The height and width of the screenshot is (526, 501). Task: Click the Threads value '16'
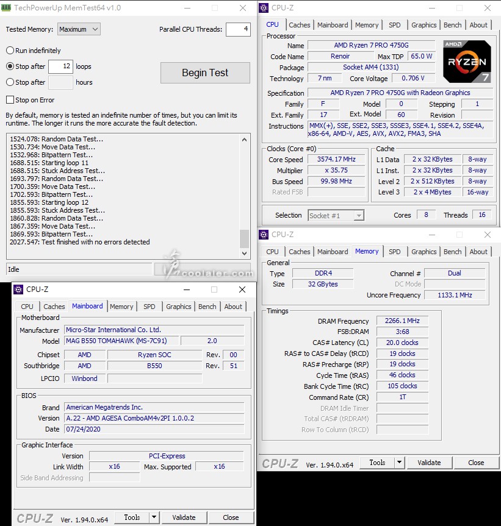(x=482, y=215)
